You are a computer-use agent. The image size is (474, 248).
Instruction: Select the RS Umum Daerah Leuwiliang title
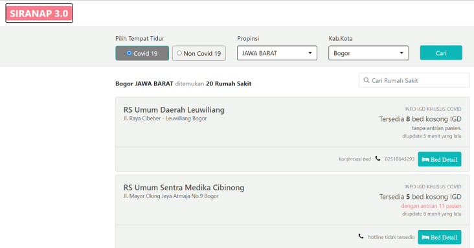pos(174,110)
